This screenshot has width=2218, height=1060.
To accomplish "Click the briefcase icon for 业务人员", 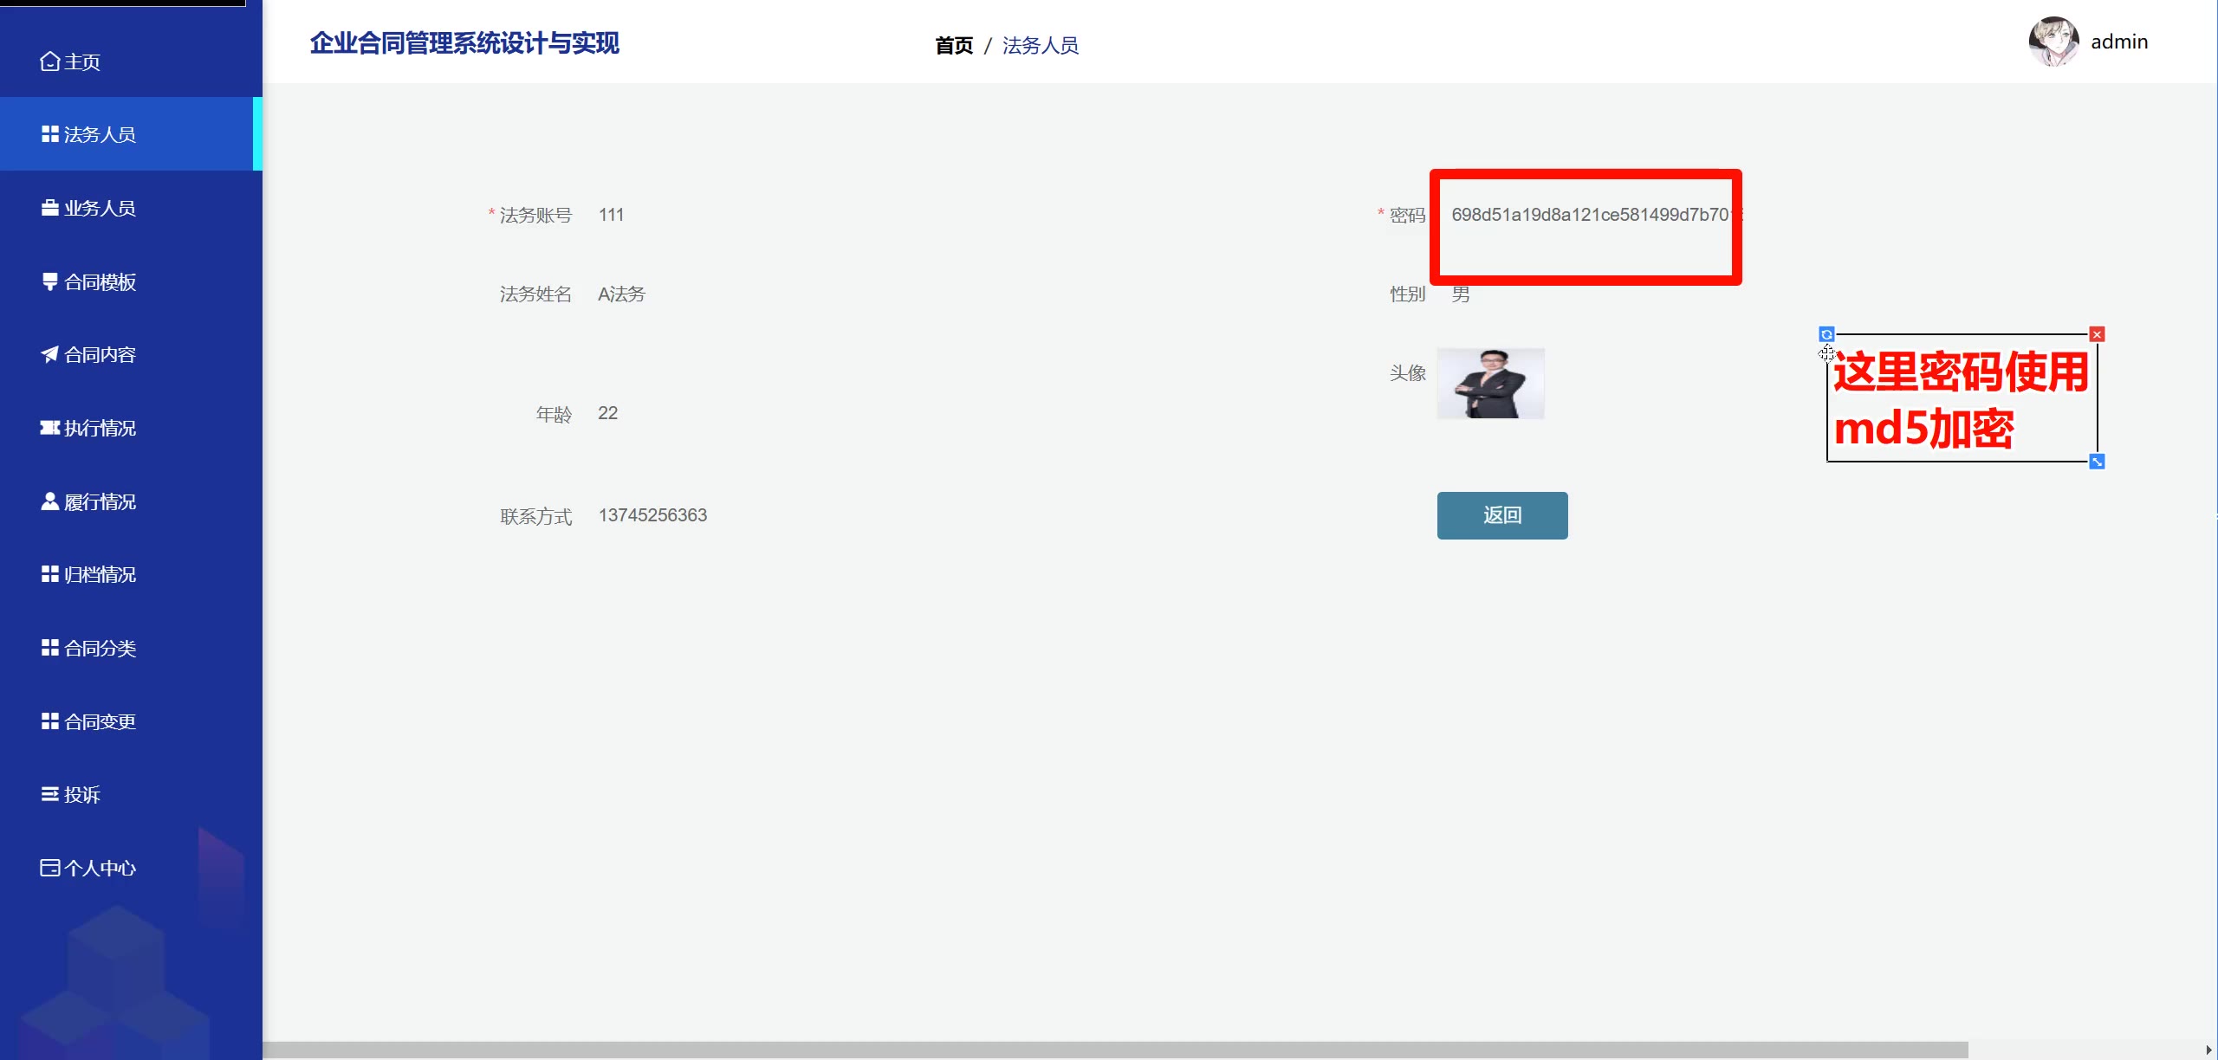I will point(49,208).
